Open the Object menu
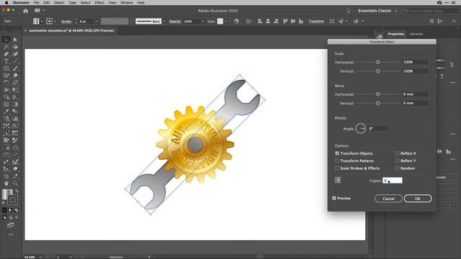This screenshot has height=259, width=461. pos(59,3)
